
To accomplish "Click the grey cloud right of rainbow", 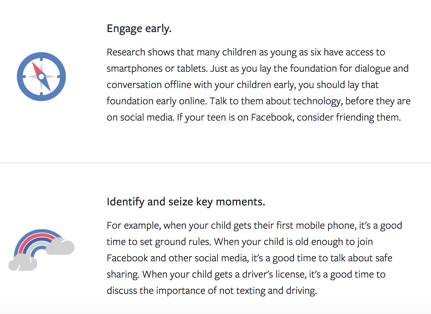I will point(60,246).
